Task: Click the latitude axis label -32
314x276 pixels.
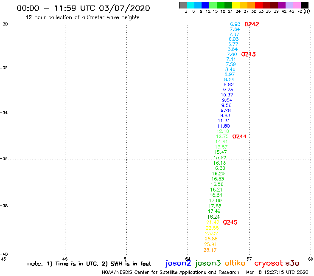Action: [x=4, y=68]
